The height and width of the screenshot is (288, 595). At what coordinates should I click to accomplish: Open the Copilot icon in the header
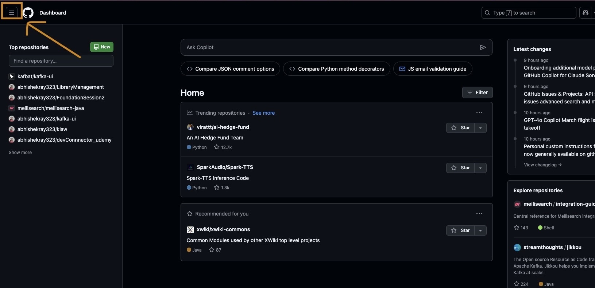coord(586,13)
